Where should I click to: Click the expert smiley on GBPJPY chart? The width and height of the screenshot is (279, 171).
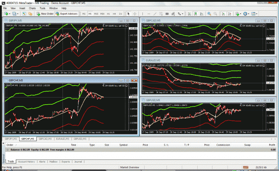tap(126, 26)
